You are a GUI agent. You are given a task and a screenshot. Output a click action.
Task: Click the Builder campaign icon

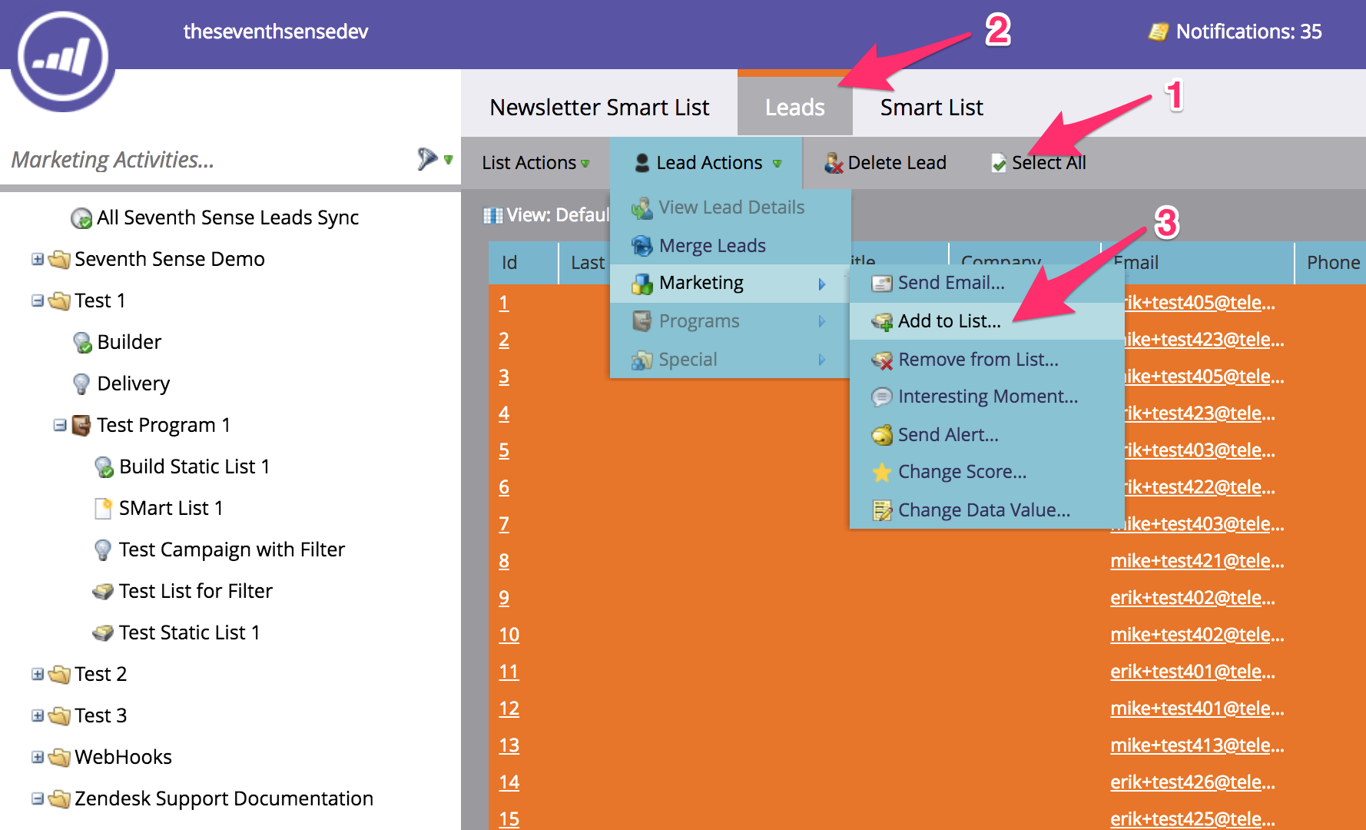click(x=82, y=343)
